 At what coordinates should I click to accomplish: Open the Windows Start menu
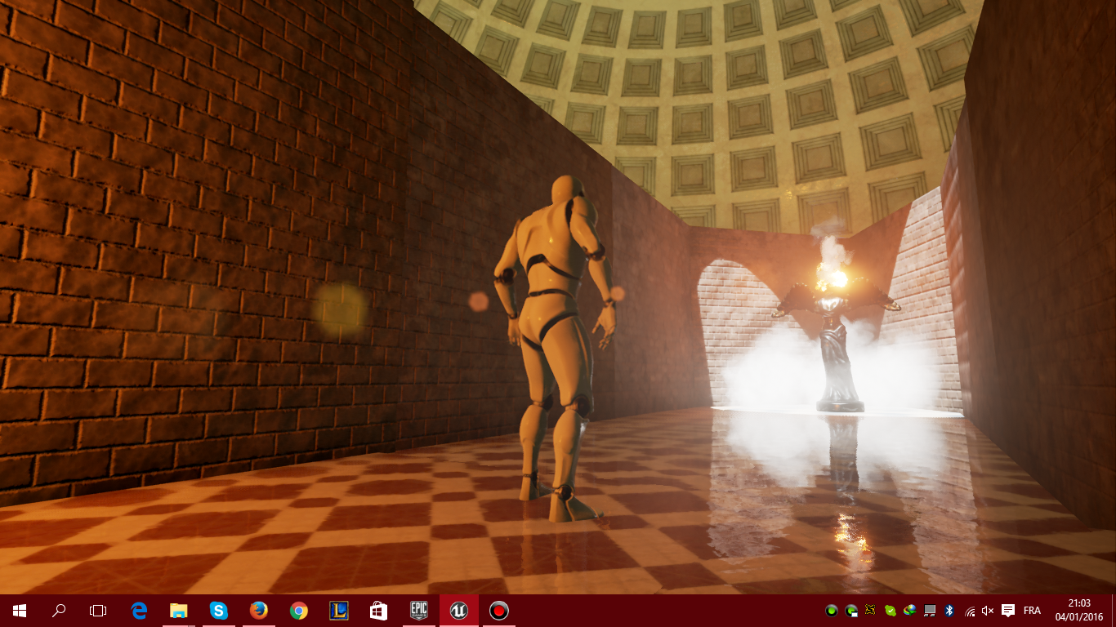20,611
